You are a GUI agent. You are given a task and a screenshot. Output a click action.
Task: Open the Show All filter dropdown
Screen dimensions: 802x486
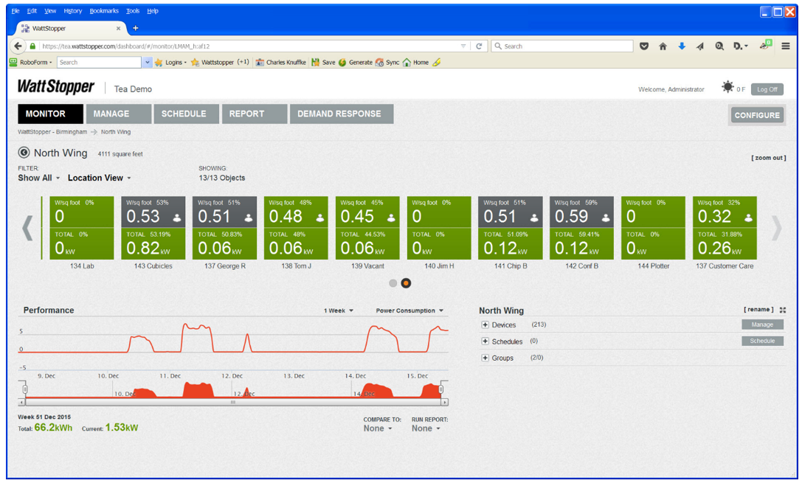point(39,178)
